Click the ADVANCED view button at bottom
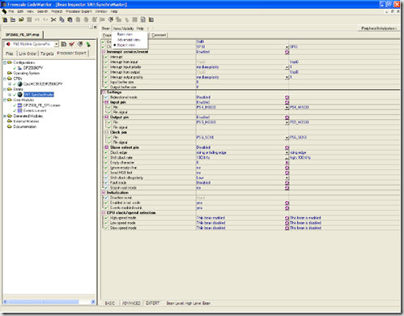This screenshot has width=404, height=316. pyautogui.click(x=131, y=303)
